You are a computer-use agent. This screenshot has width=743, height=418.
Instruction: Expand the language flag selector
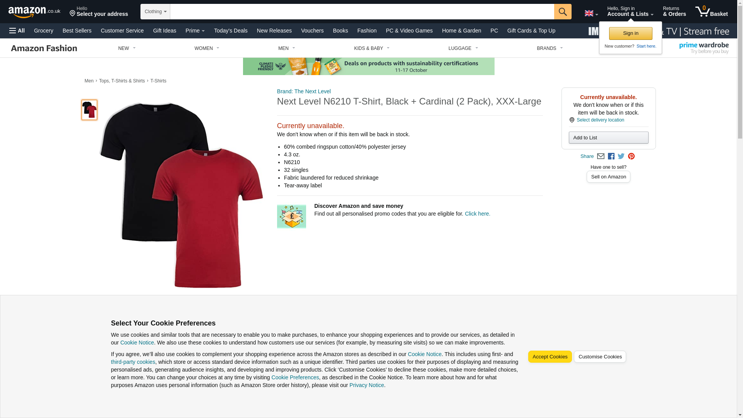point(591,13)
